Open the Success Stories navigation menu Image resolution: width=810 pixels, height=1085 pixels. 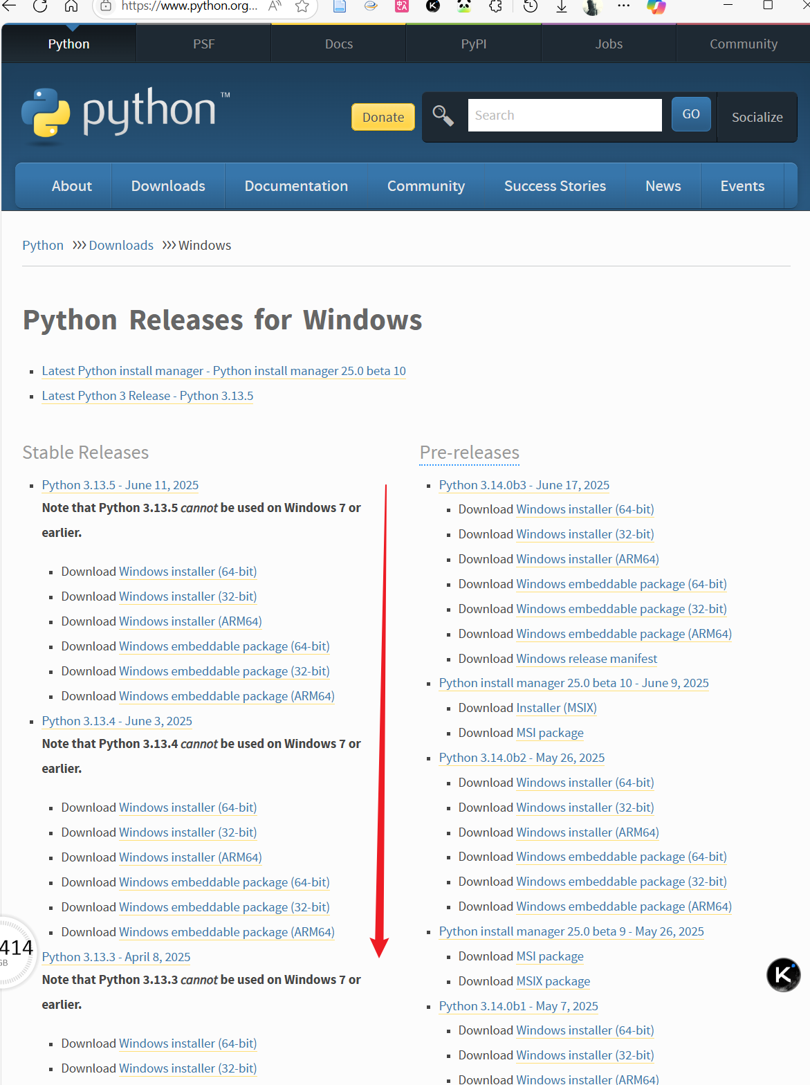[555, 186]
